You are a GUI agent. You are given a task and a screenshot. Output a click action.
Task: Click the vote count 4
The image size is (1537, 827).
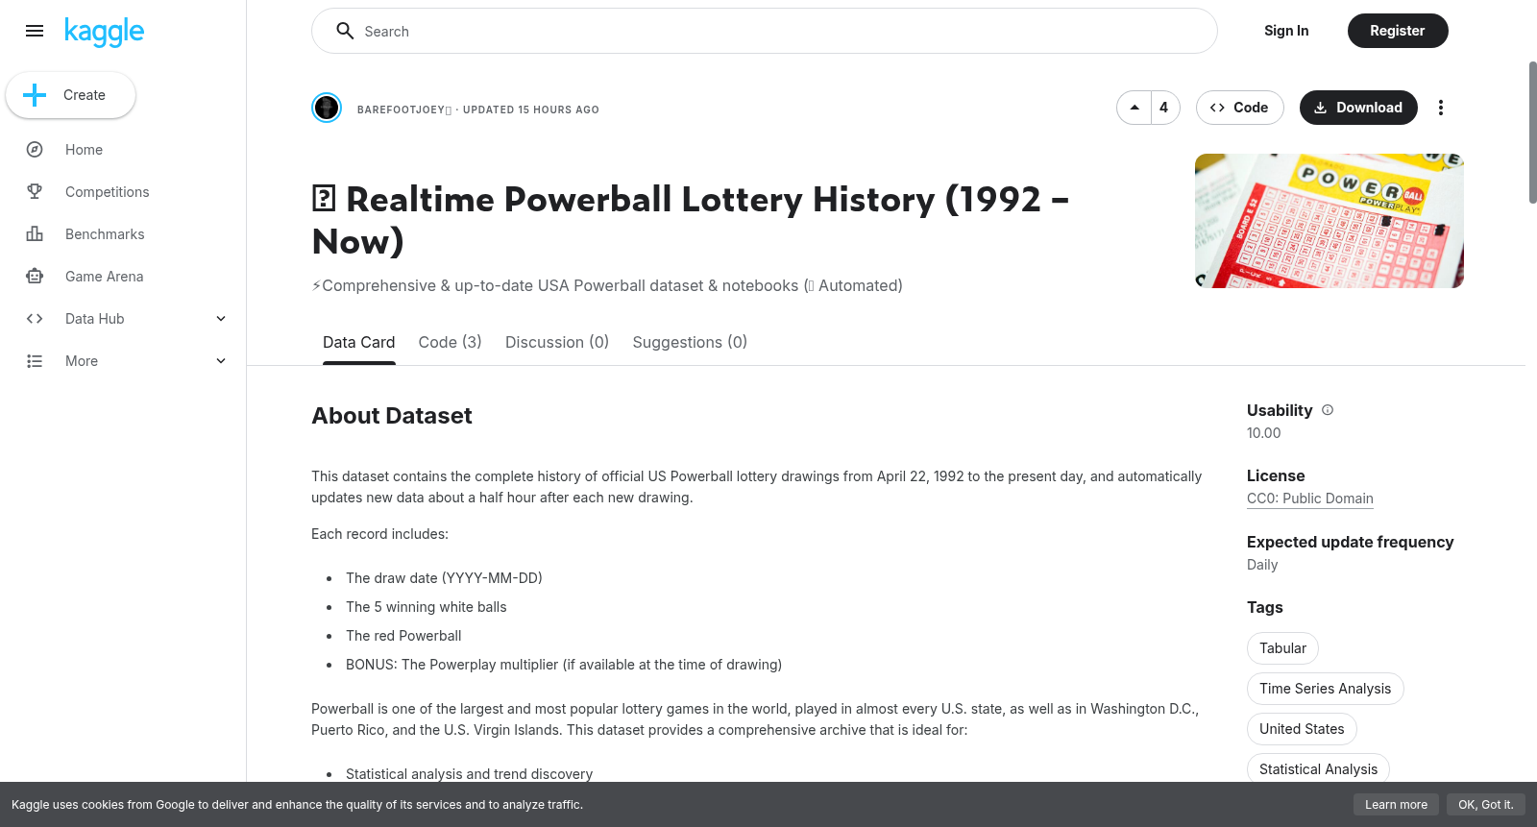(1164, 108)
